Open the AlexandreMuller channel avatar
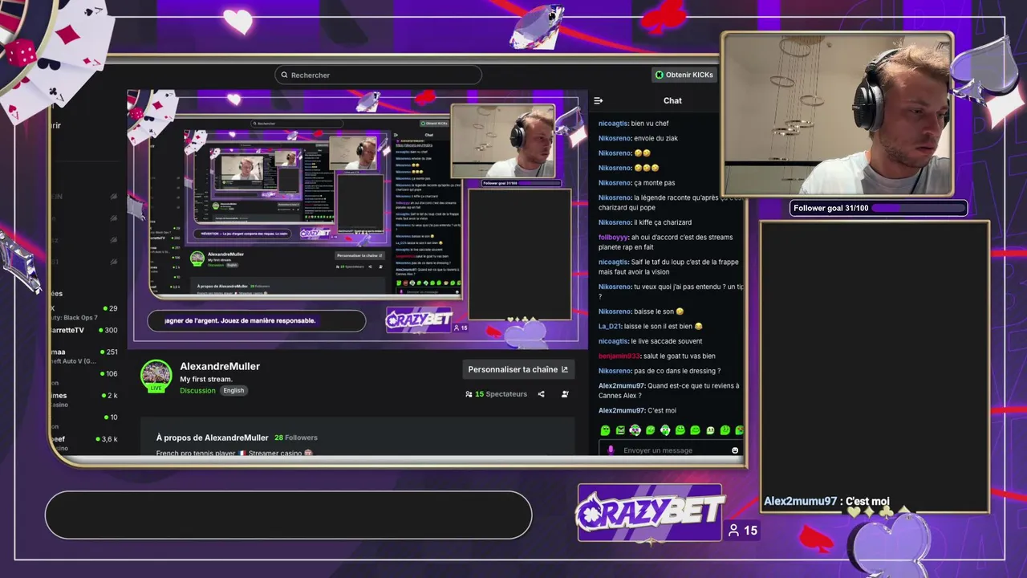Image resolution: width=1027 pixels, height=578 pixels. click(x=156, y=376)
